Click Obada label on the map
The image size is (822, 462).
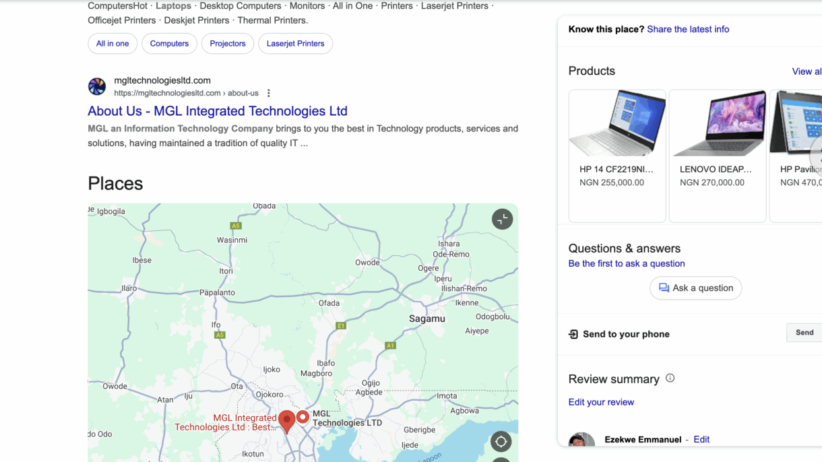pyautogui.click(x=264, y=206)
